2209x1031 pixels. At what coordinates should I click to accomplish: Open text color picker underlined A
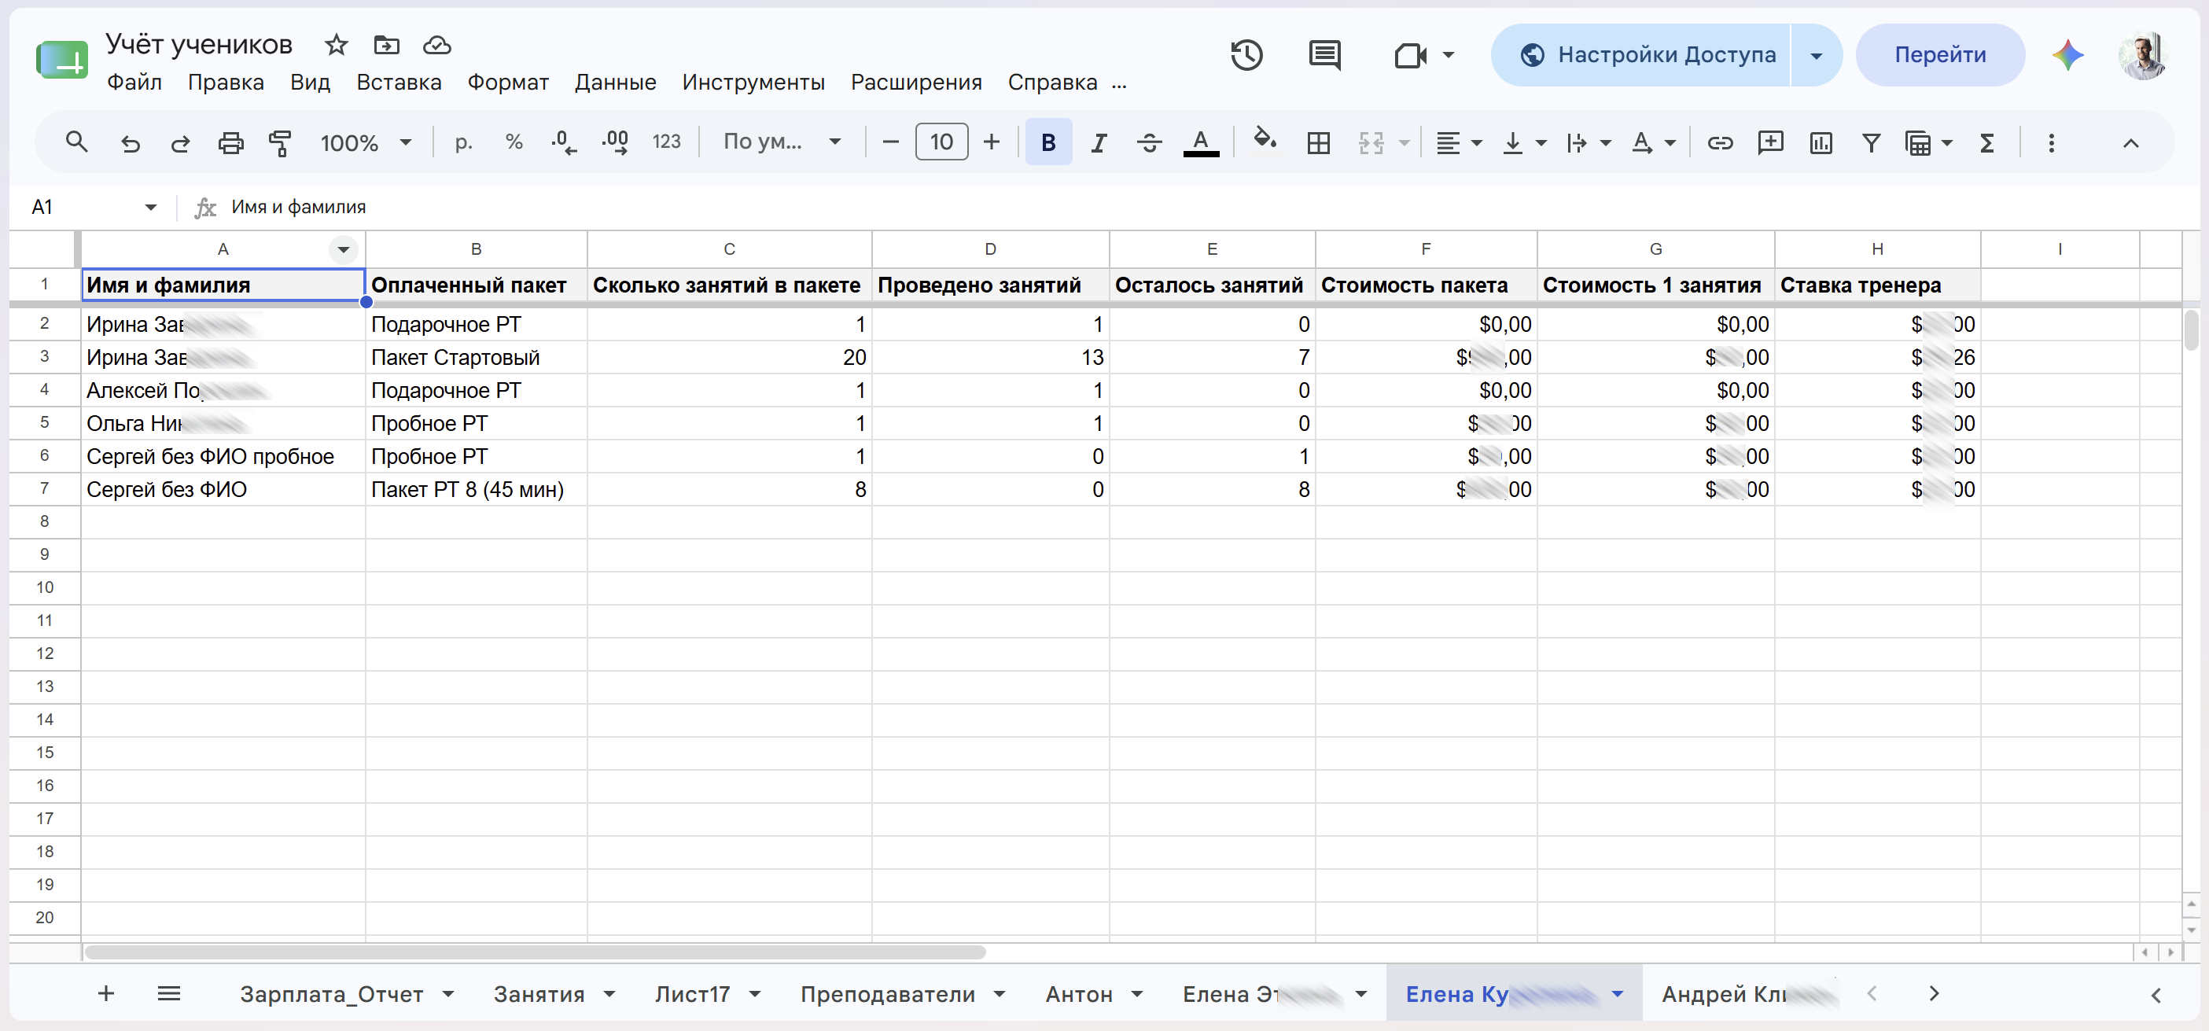1201,142
